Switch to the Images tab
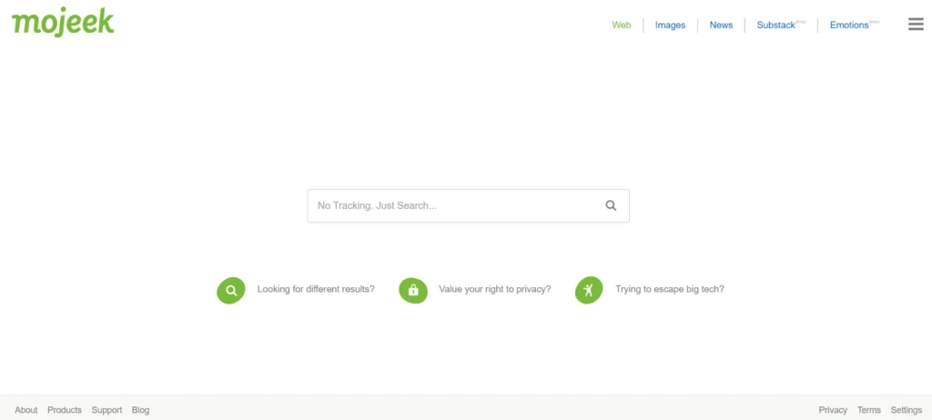This screenshot has height=420, width=932. 670,25
